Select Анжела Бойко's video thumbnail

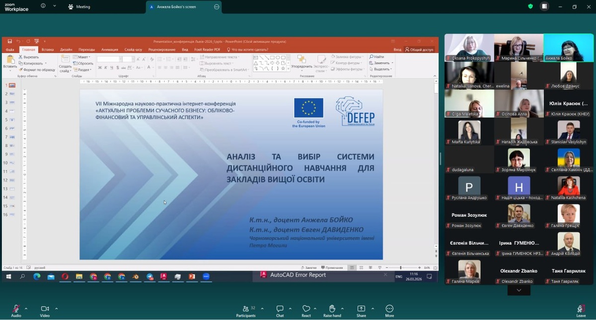(x=568, y=47)
